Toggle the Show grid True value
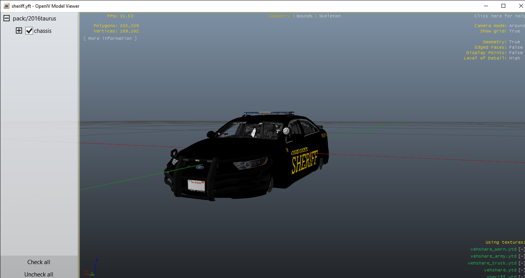 pos(514,31)
